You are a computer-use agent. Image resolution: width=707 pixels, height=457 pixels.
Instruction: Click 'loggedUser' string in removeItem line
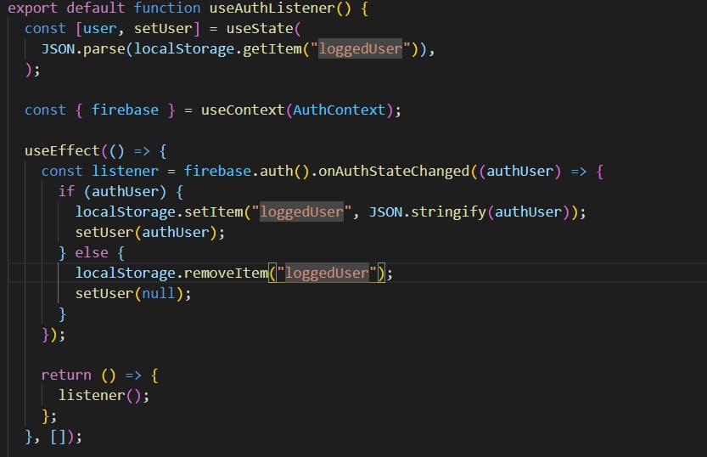(327, 273)
